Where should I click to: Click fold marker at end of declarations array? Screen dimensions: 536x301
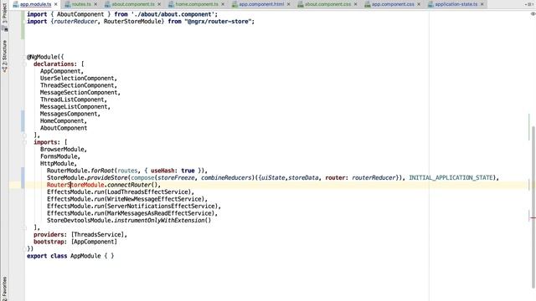click(x=25, y=135)
